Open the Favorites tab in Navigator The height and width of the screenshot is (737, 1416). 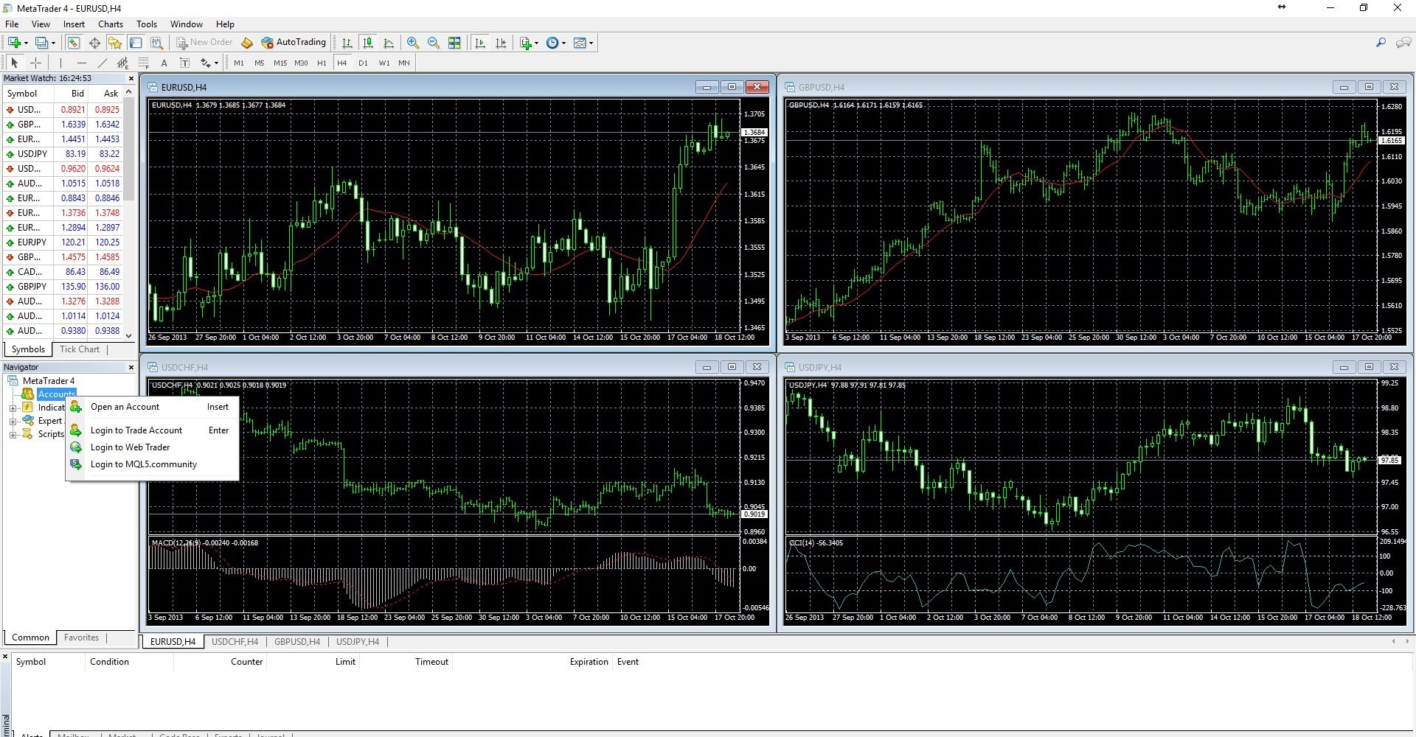tap(81, 638)
